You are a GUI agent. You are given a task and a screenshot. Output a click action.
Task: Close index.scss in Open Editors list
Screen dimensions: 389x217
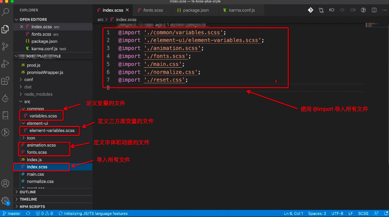pos(22,27)
